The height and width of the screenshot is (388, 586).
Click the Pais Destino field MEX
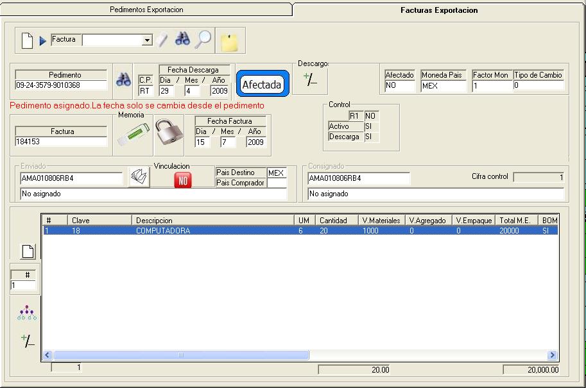pos(277,173)
